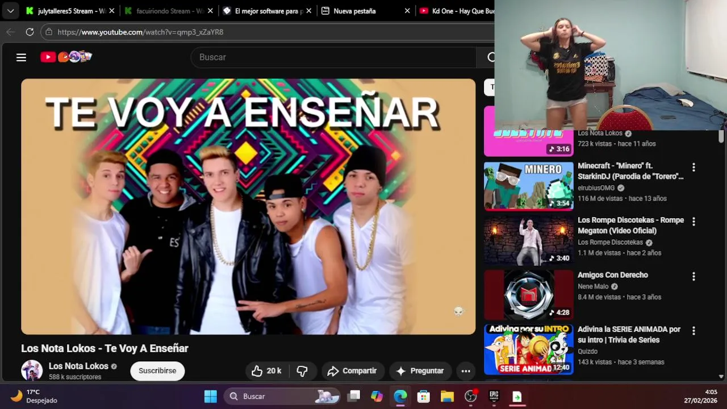Open the Rompe Megaton 3:40 thumbnail

529,240
